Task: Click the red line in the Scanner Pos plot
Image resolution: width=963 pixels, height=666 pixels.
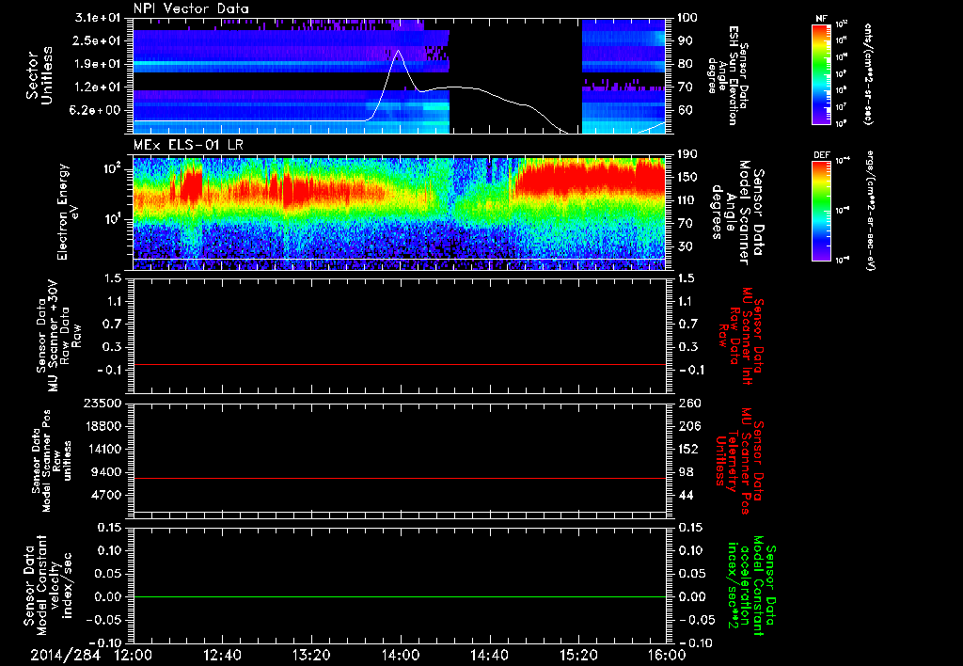Action: 399,478
